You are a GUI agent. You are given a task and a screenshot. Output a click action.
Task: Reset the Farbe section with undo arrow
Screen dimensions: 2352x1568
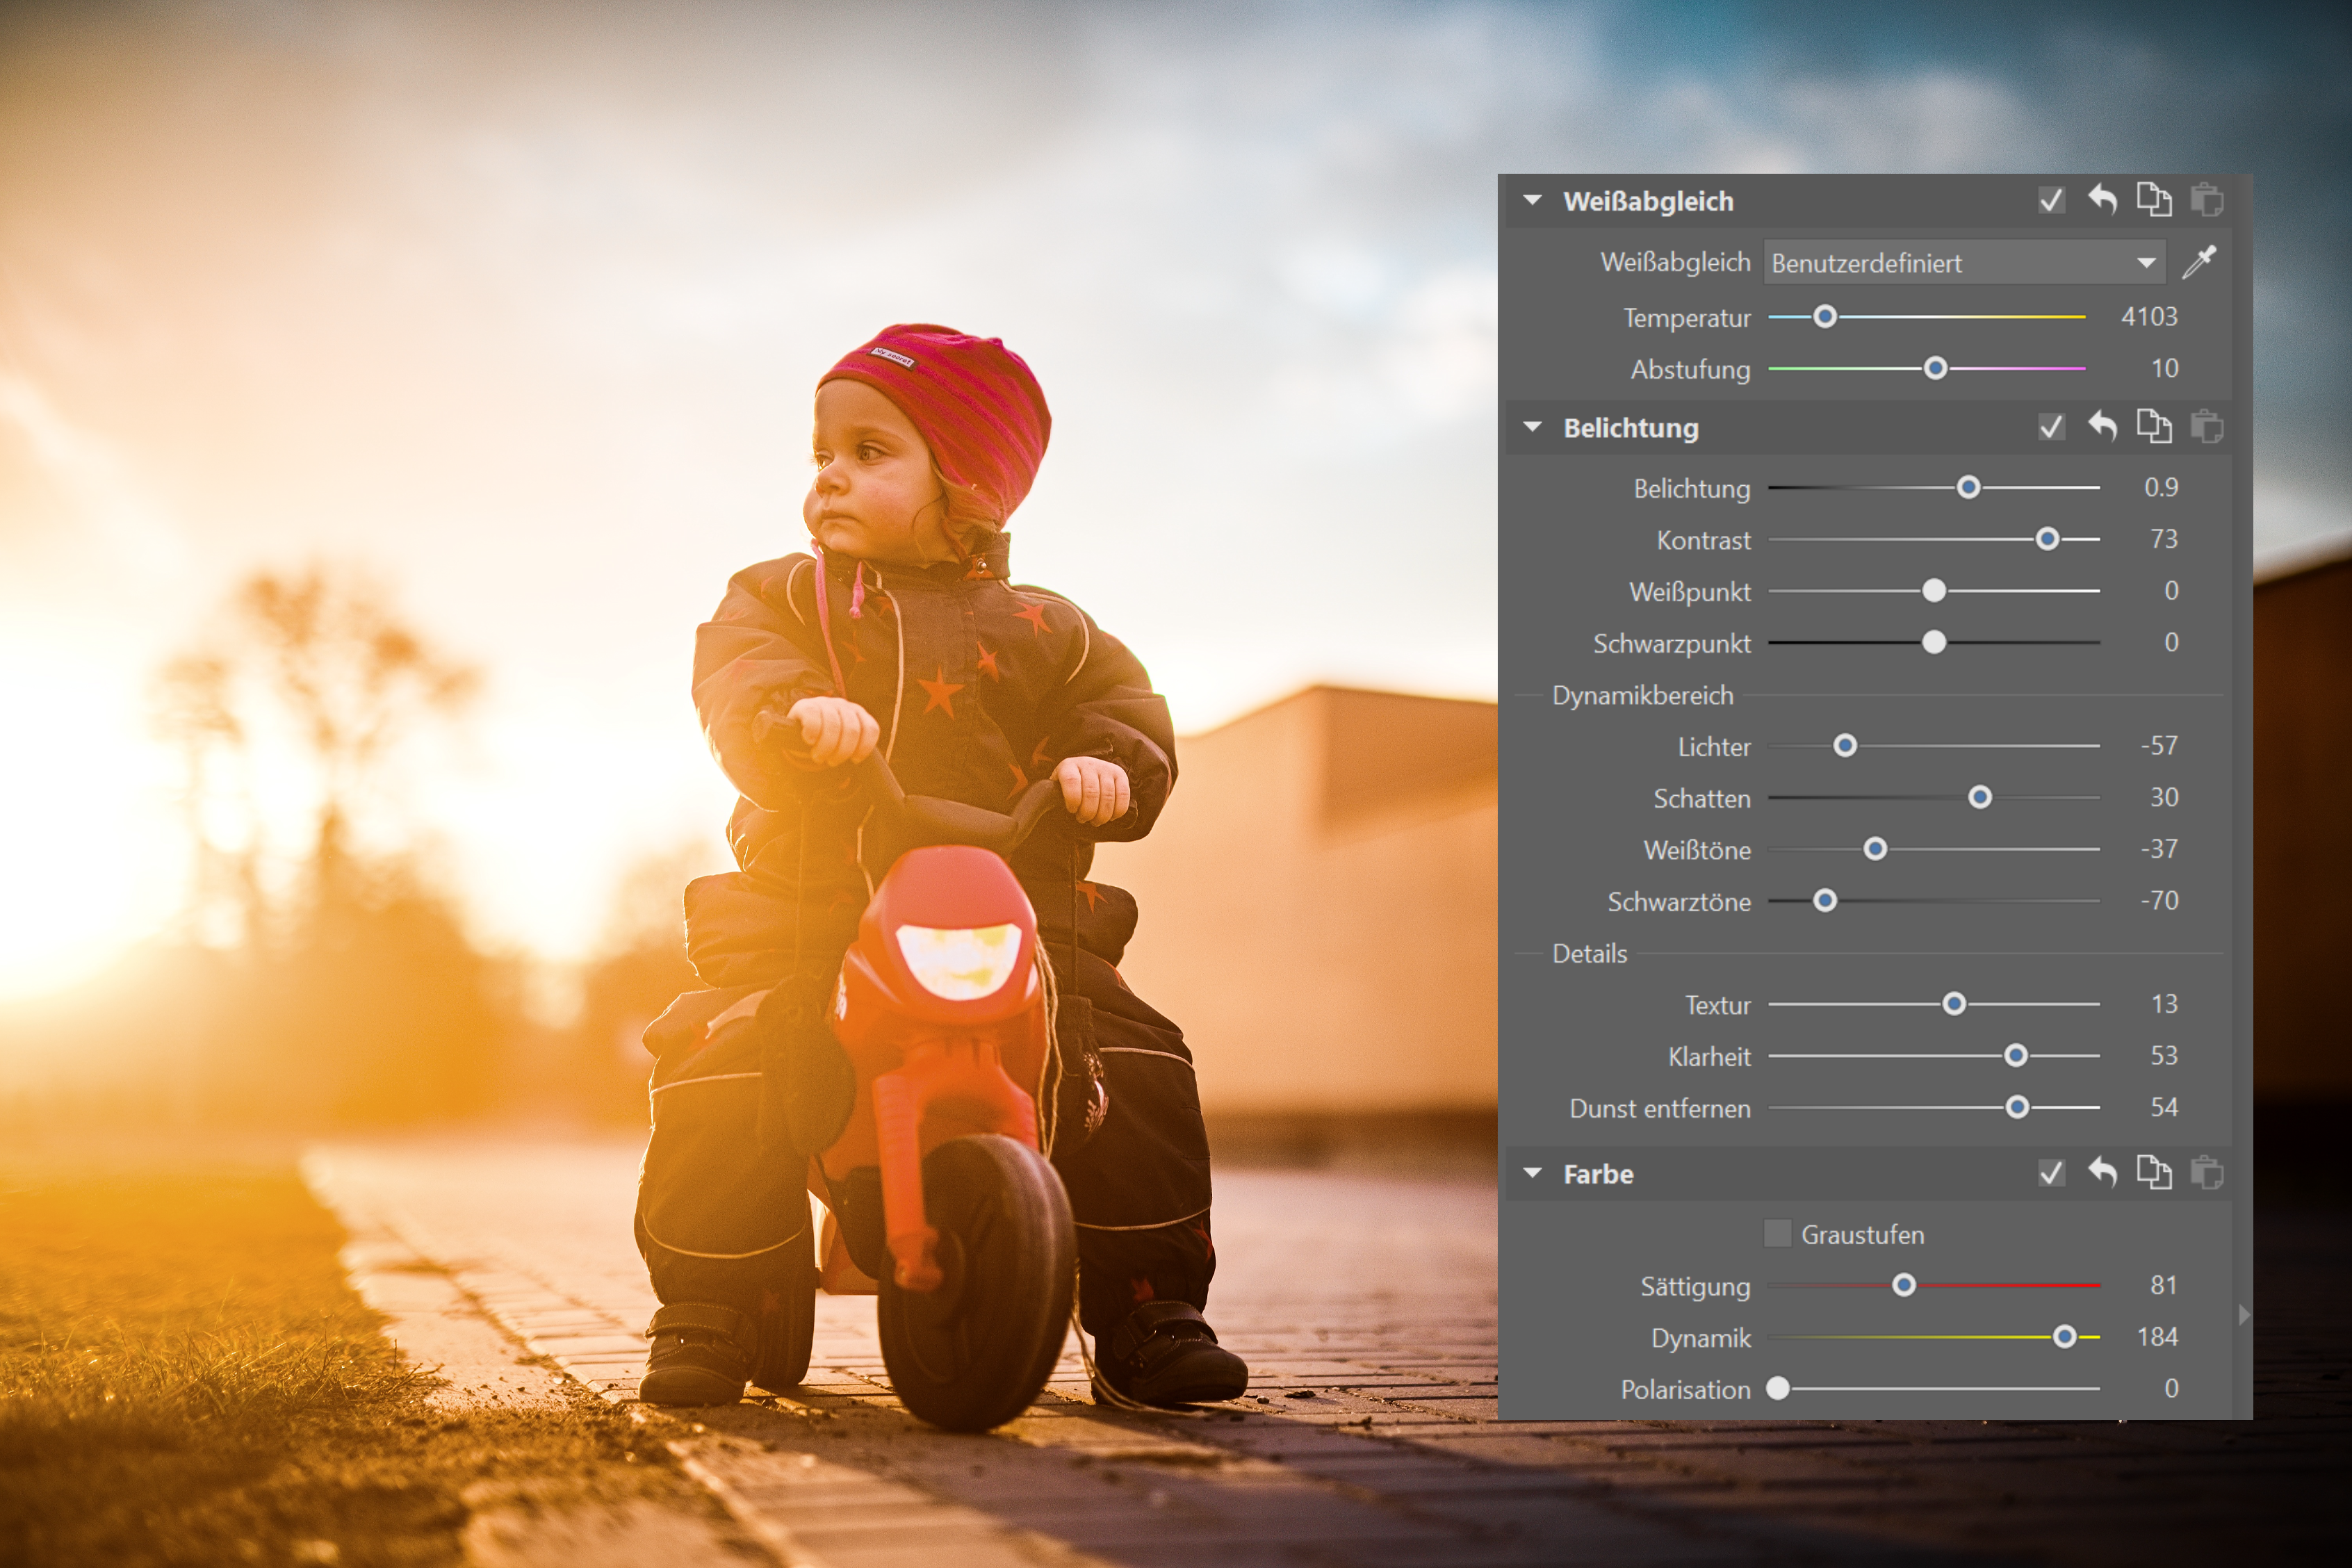(2102, 1172)
